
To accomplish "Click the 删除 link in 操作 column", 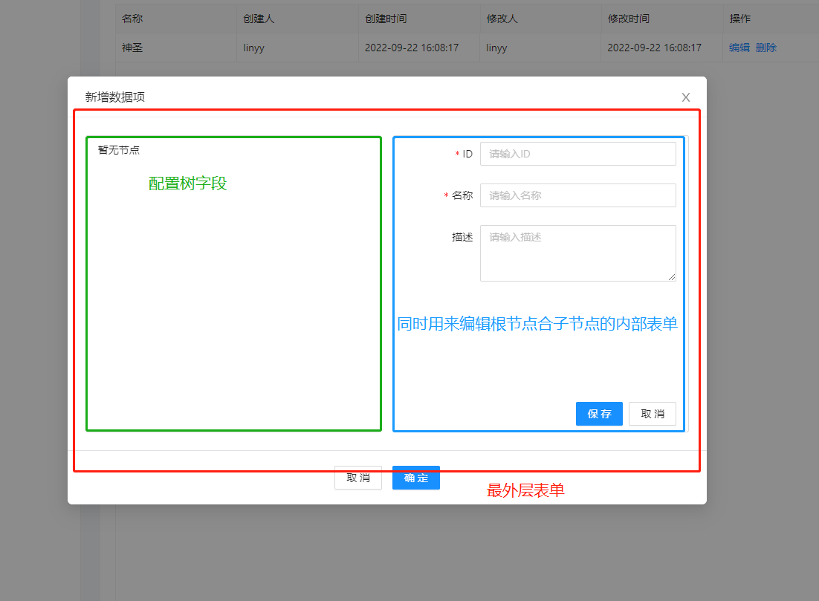I will 766,48.
